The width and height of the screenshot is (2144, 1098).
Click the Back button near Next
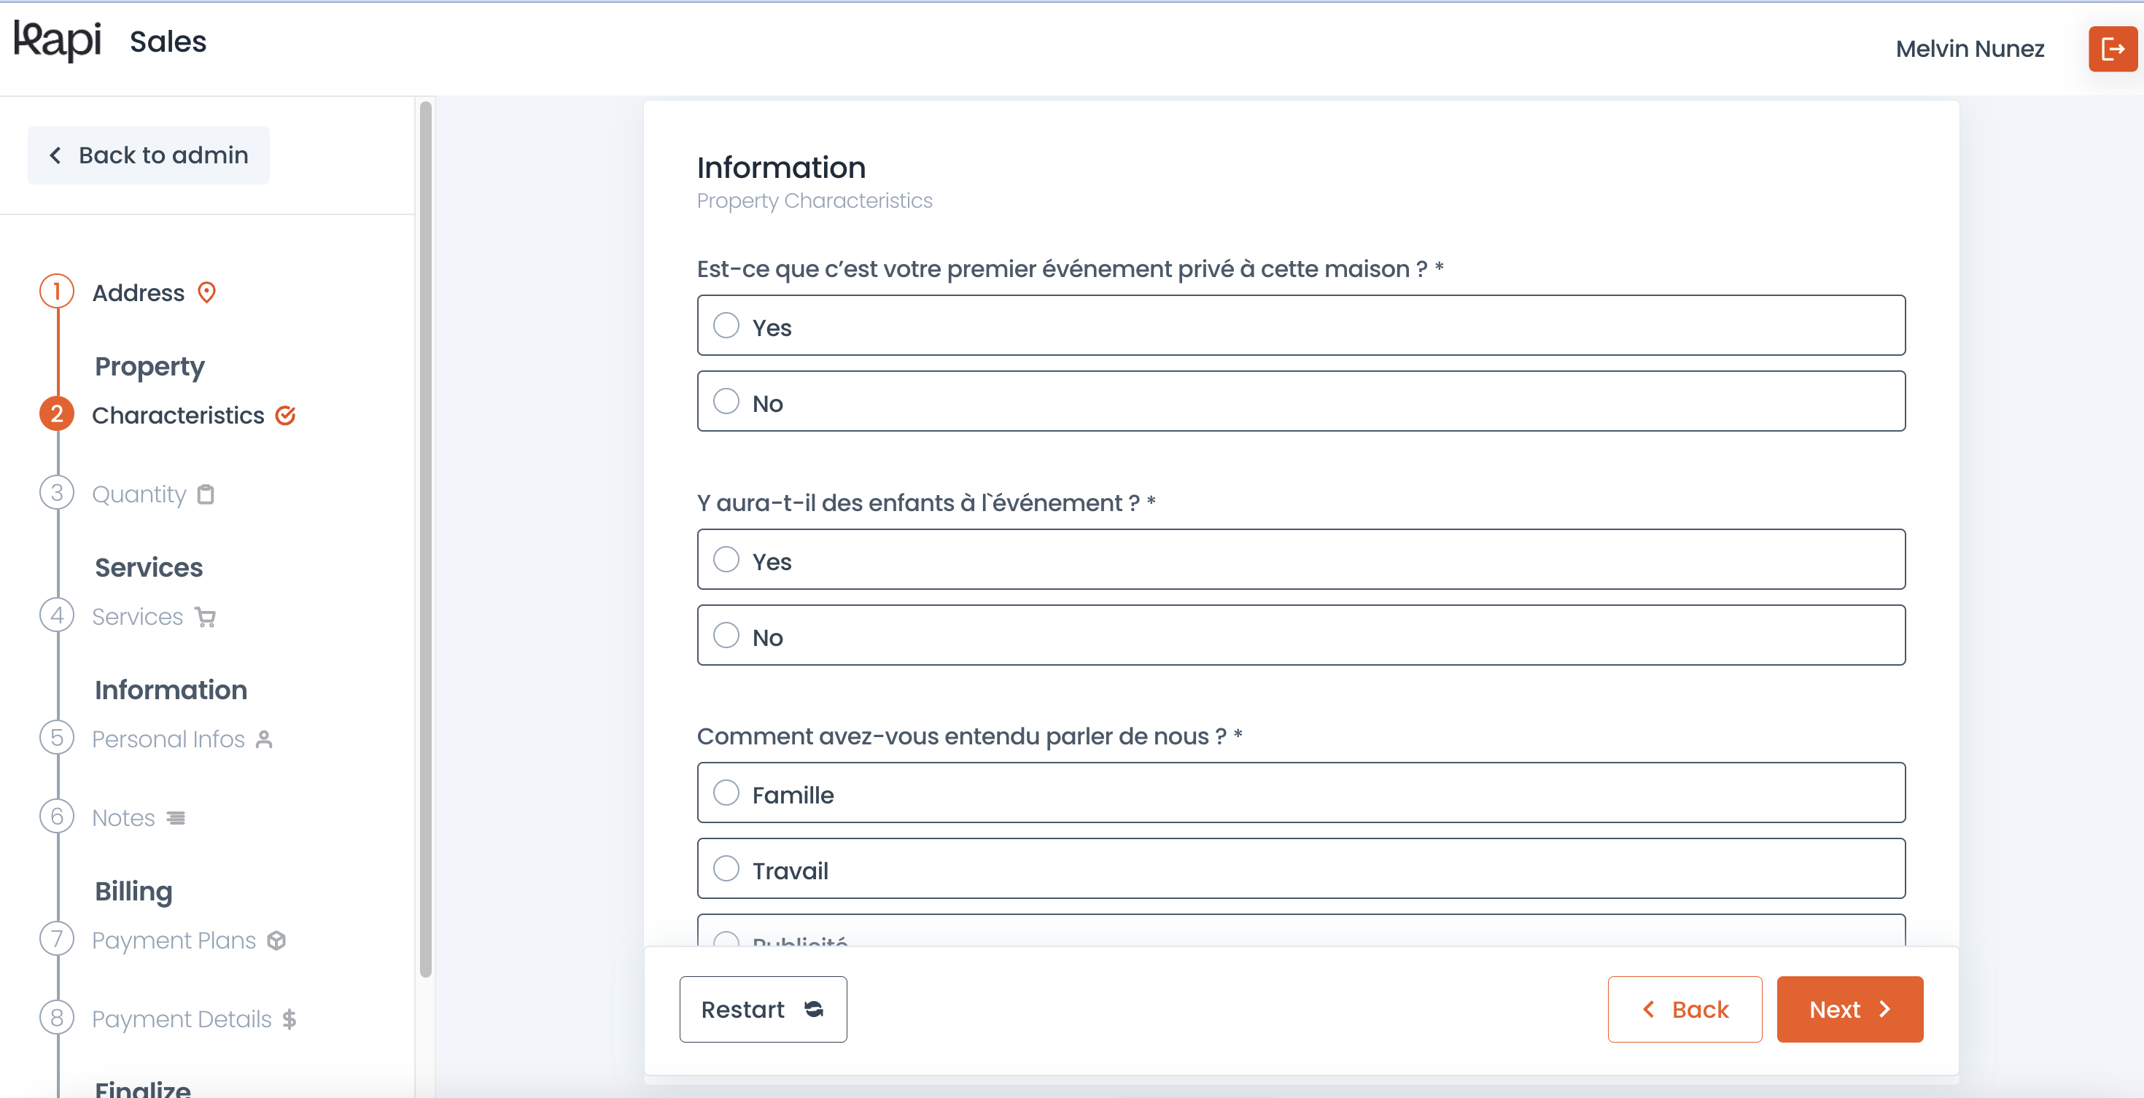pyautogui.click(x=1685, y=1010)
